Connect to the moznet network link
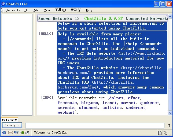173x137 pixels. coord(128,103)
